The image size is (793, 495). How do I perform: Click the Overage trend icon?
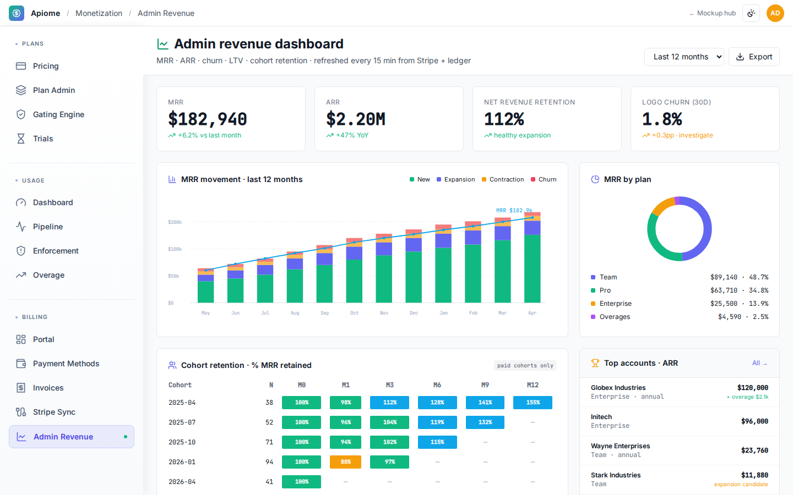point(21,275)
